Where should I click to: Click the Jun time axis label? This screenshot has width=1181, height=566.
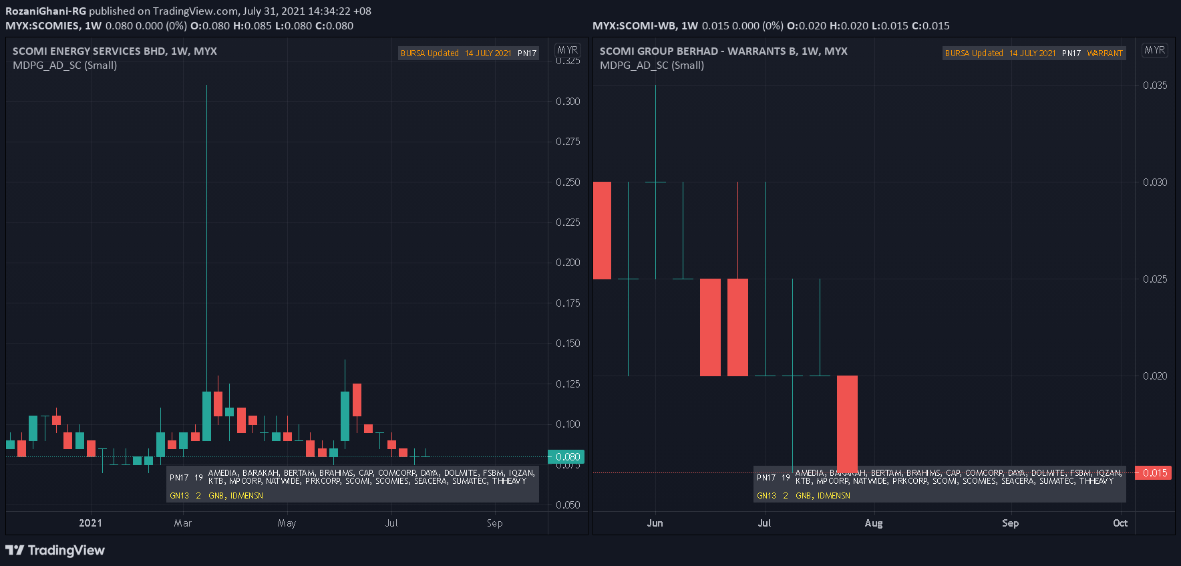pos(655,523)
